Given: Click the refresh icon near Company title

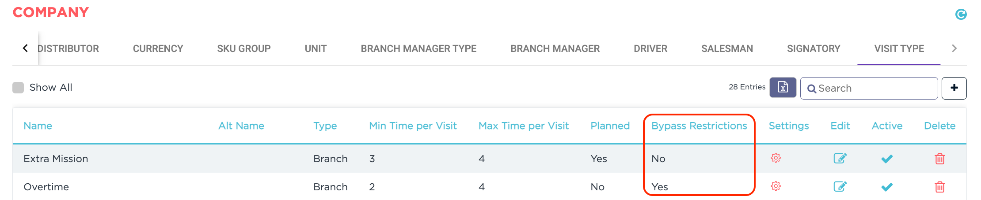Looking at the screenshot, I should tap(961, 15).
